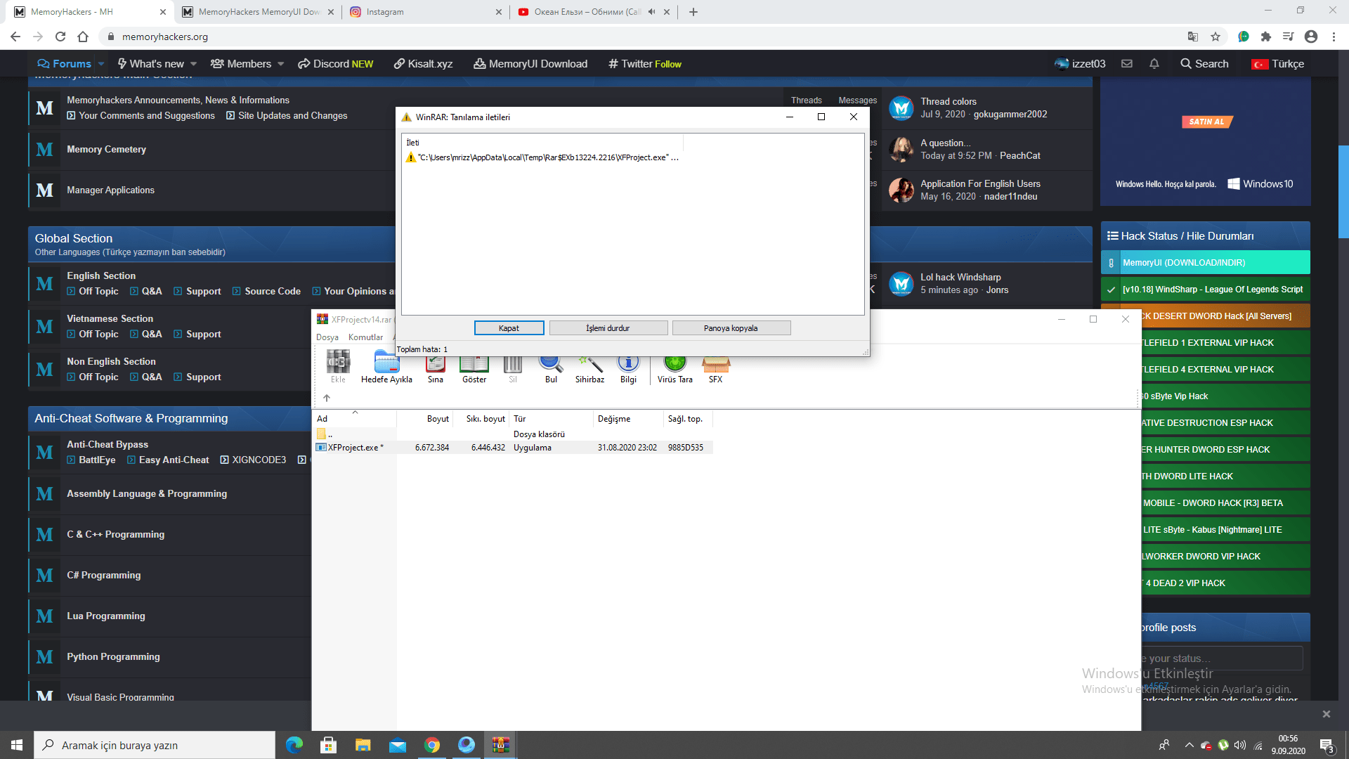Image resolution: width=1349 pixels, height=759 pixels.
Task: Expand Forums dropdown arrow
Action: [x=101, y=64]
